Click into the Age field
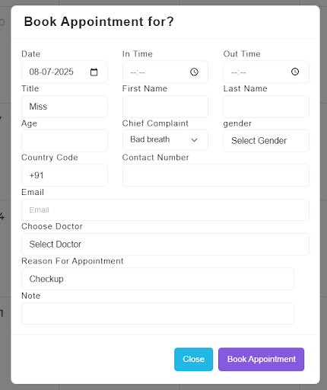This screenshot has width=327, height=390. coord(65,141)
